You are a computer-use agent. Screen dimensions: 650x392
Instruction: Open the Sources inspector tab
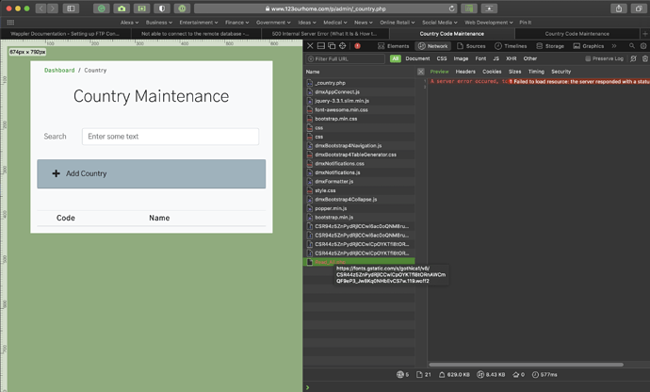coord(471,46)
